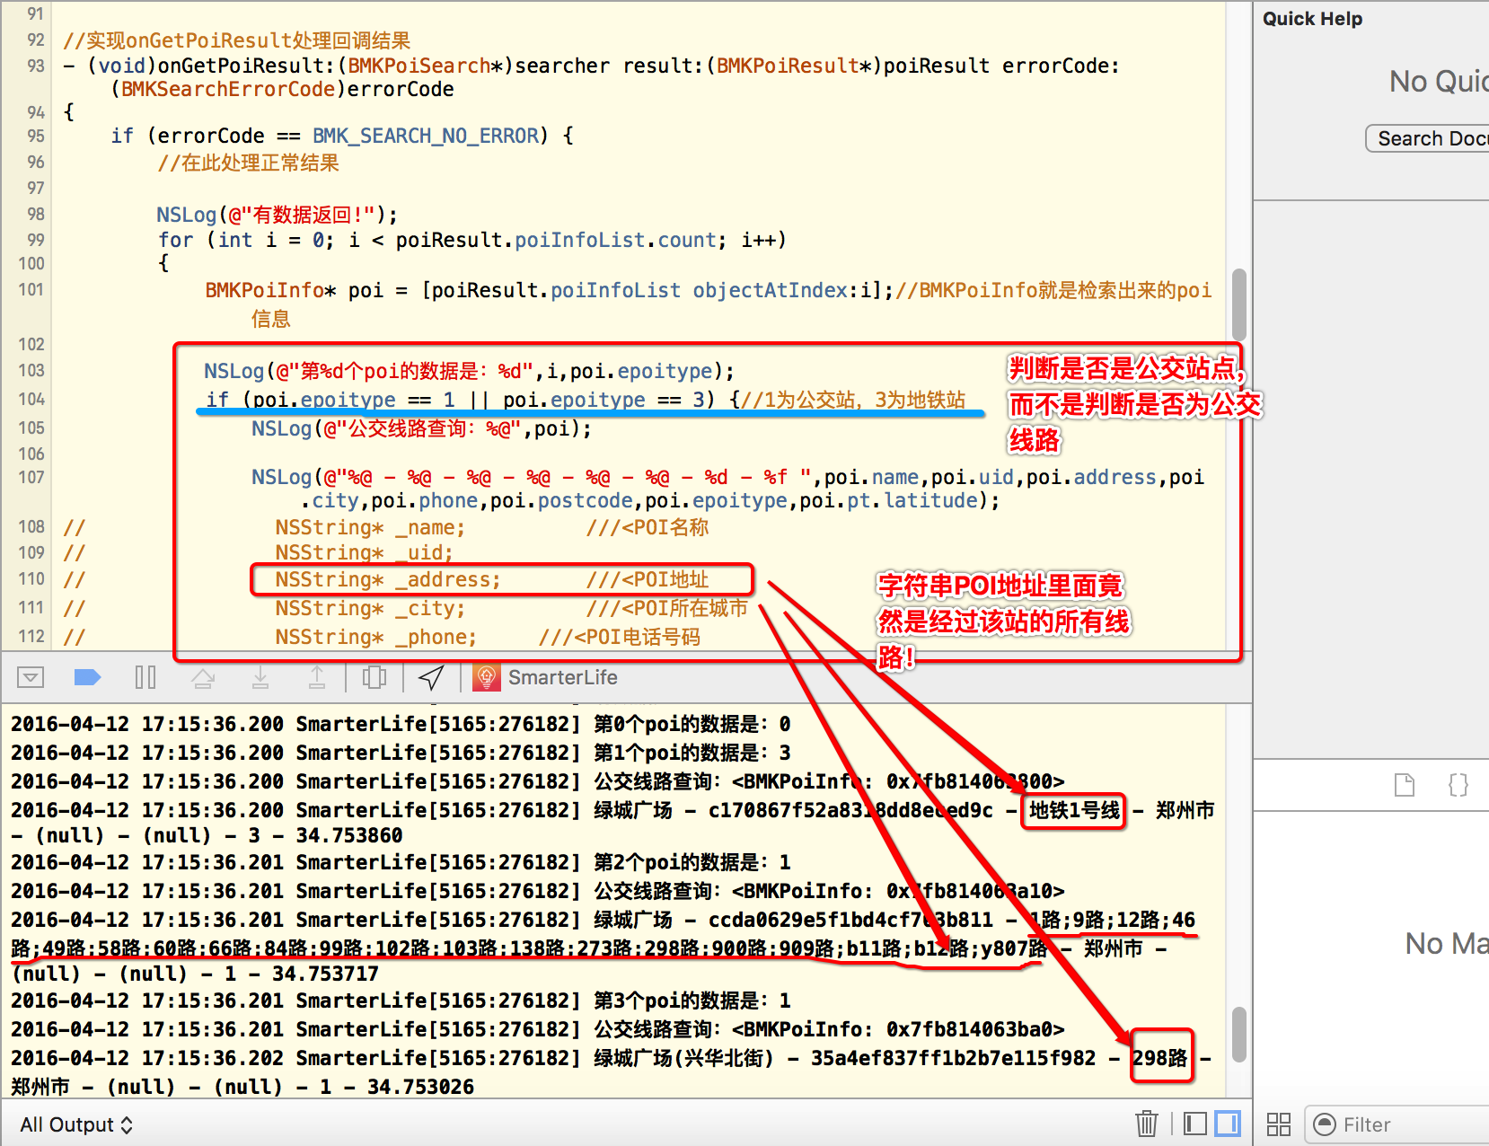Viewport: 1489px width, 1146px height.
Task: Click the editor vertical scrollbar
Action: [1239, 305]
